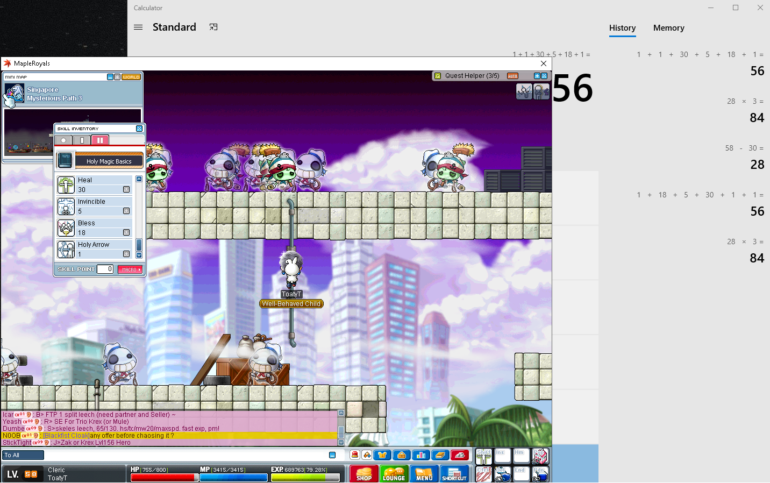Open the equipment window shirt icon
770x483 pixels.
point(382,455)
